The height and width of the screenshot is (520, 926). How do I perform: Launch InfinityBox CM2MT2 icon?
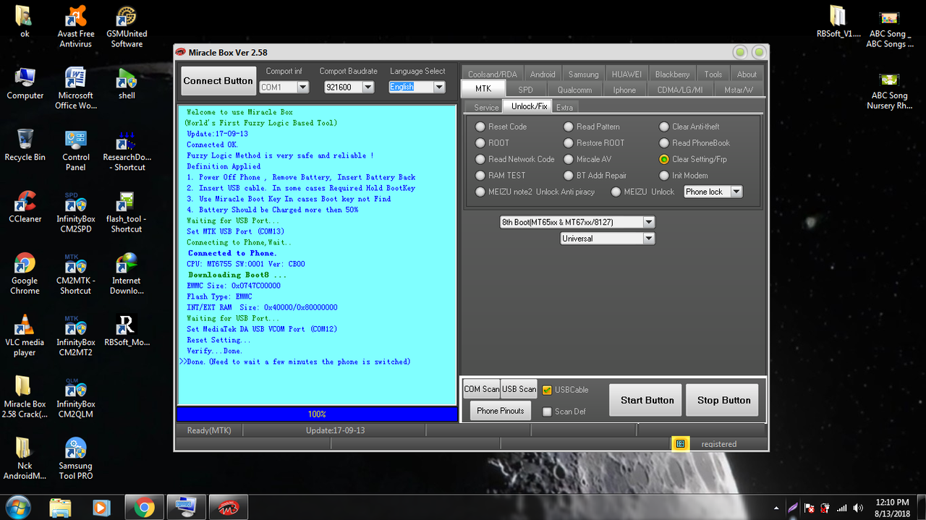(76, 336)
